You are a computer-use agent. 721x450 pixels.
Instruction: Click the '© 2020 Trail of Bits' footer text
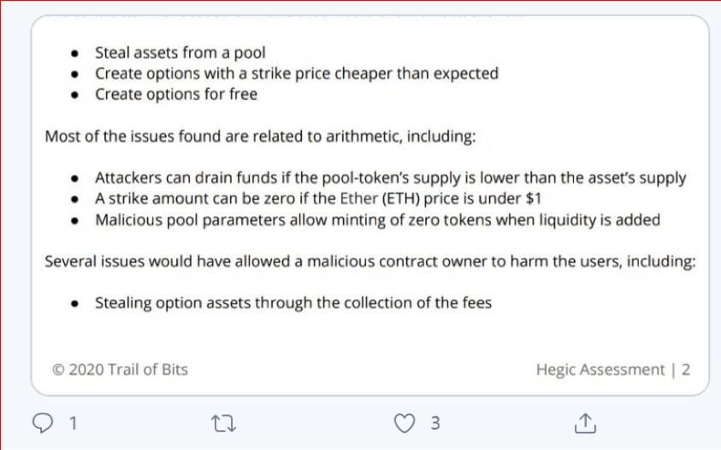point(120,370)
